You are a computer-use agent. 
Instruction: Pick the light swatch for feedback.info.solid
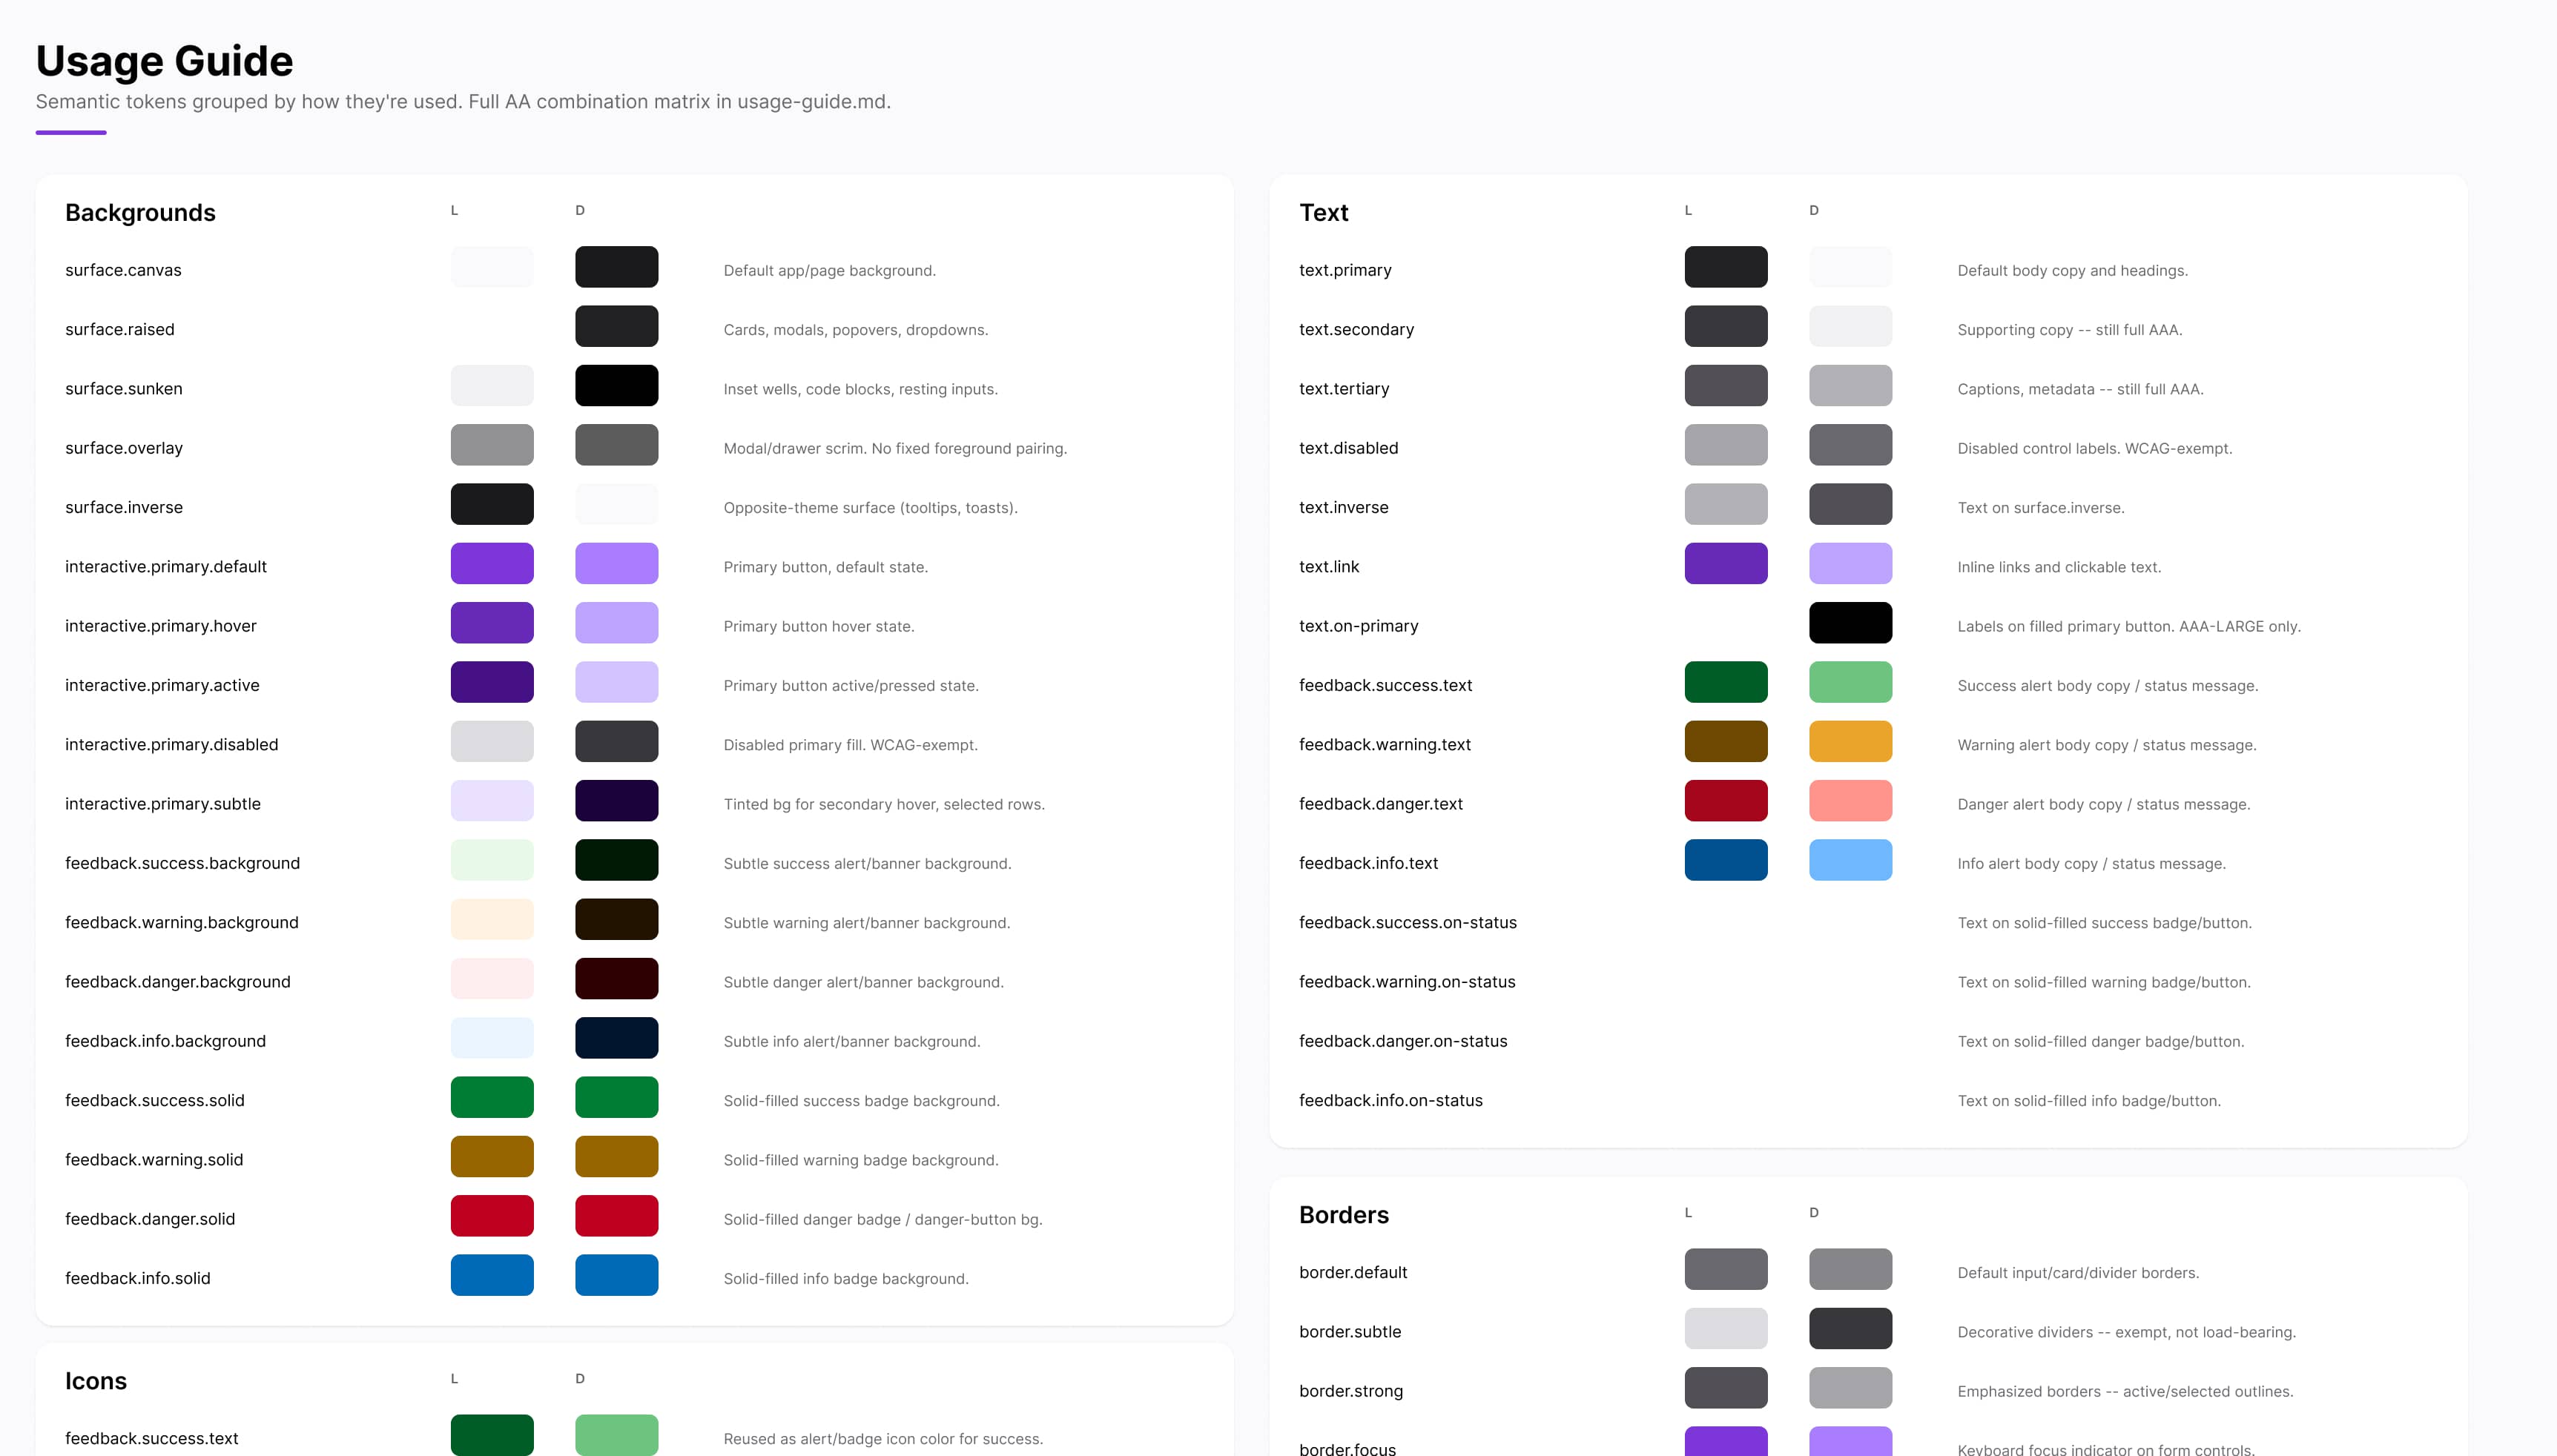click(x=492, y=1276)
